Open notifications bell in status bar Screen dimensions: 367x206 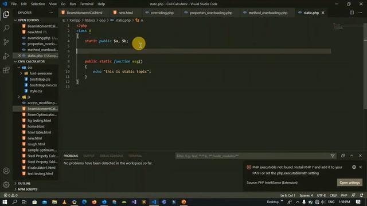click(x=362, y=195)
